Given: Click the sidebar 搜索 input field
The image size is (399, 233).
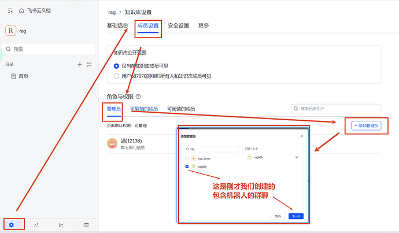Looking at the screenshot, I should [x=49, y=49].
